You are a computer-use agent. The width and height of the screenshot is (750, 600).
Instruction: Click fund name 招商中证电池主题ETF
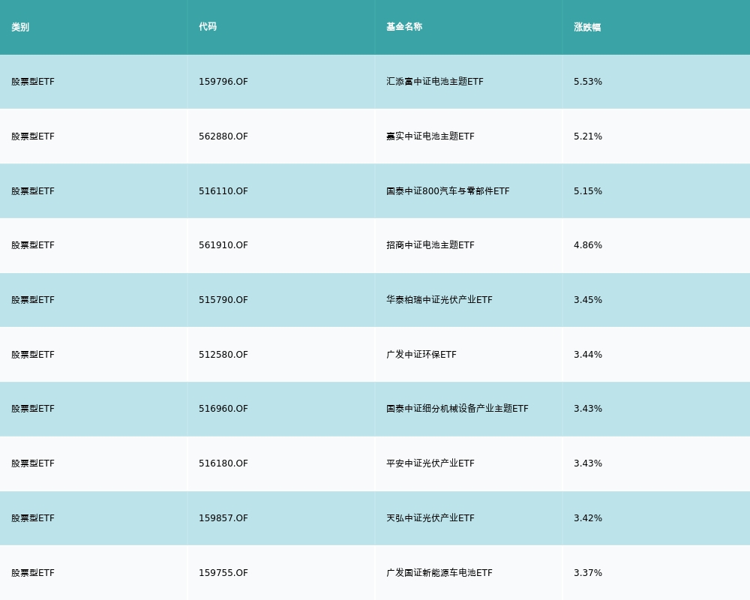pos(430,245)
